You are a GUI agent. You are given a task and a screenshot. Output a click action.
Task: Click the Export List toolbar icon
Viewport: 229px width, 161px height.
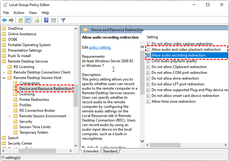(37, 20)
